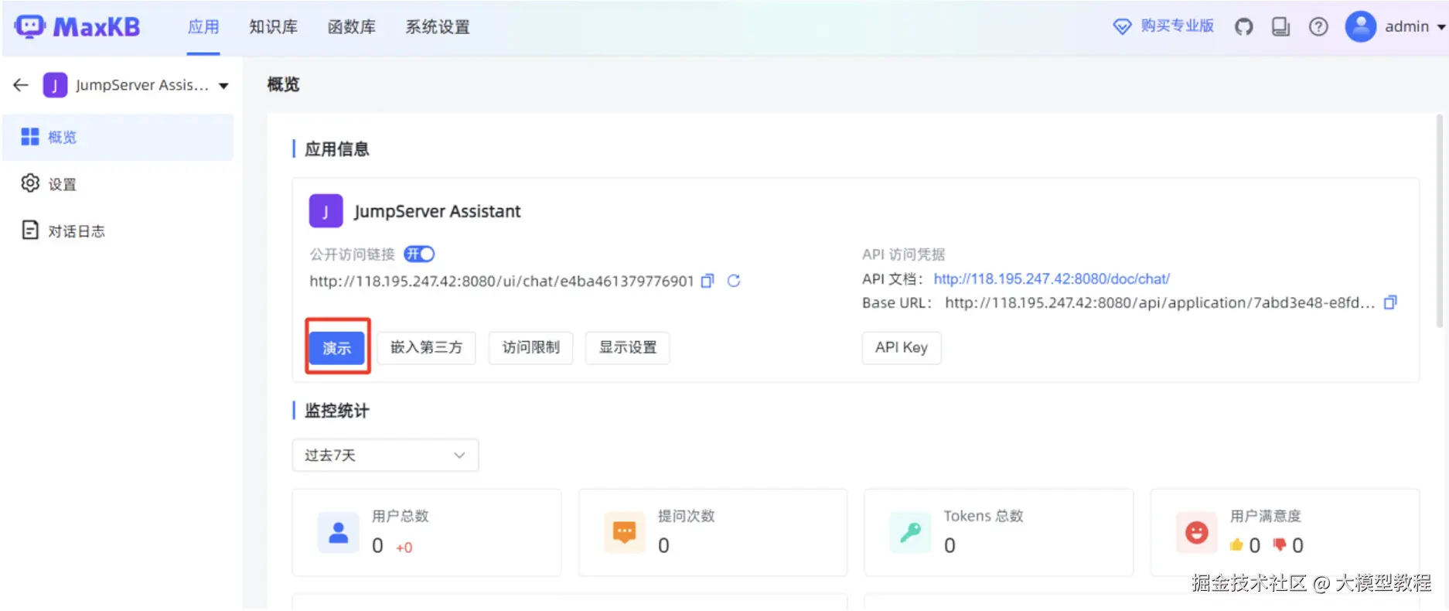Click the vertical page scrollbar

click(x=1439, y=220)
